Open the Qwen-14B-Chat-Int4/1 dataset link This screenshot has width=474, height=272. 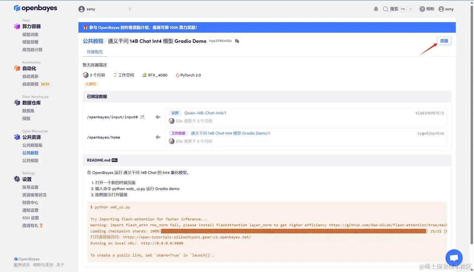(x=205, y=113)
